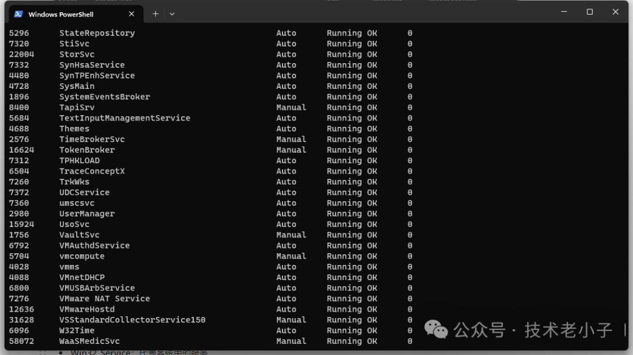The width and height of the screenshot is (633, 355).
Task: Maximize the terminal window
Action: [x=590, y=12]
